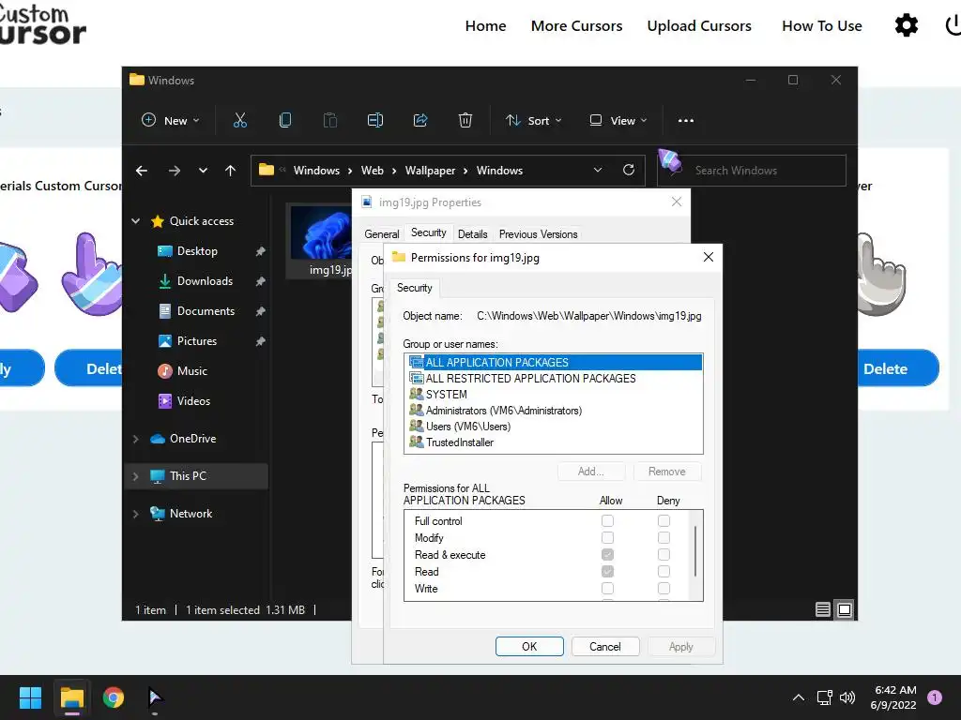Image resolution: width=961 pixels, height=720 pixels.
Task: Check Deny for Read & execute
Action: pyautogui.click(x=664, y=555)
